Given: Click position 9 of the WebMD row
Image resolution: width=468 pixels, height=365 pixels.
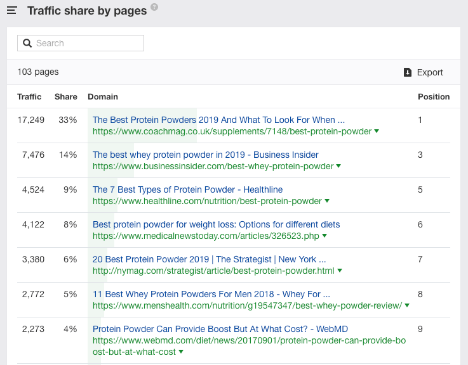Looking at the screenshot, I should [420, 329].
